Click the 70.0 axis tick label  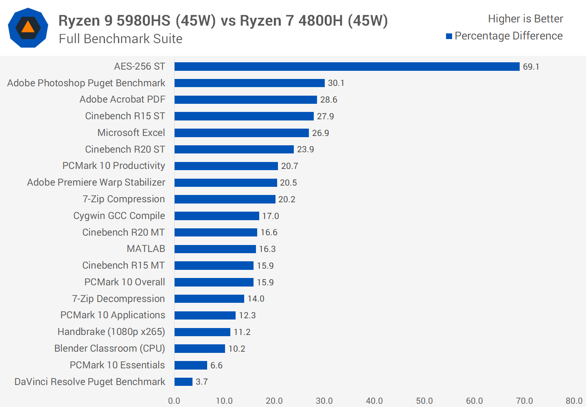pos(525,401)
